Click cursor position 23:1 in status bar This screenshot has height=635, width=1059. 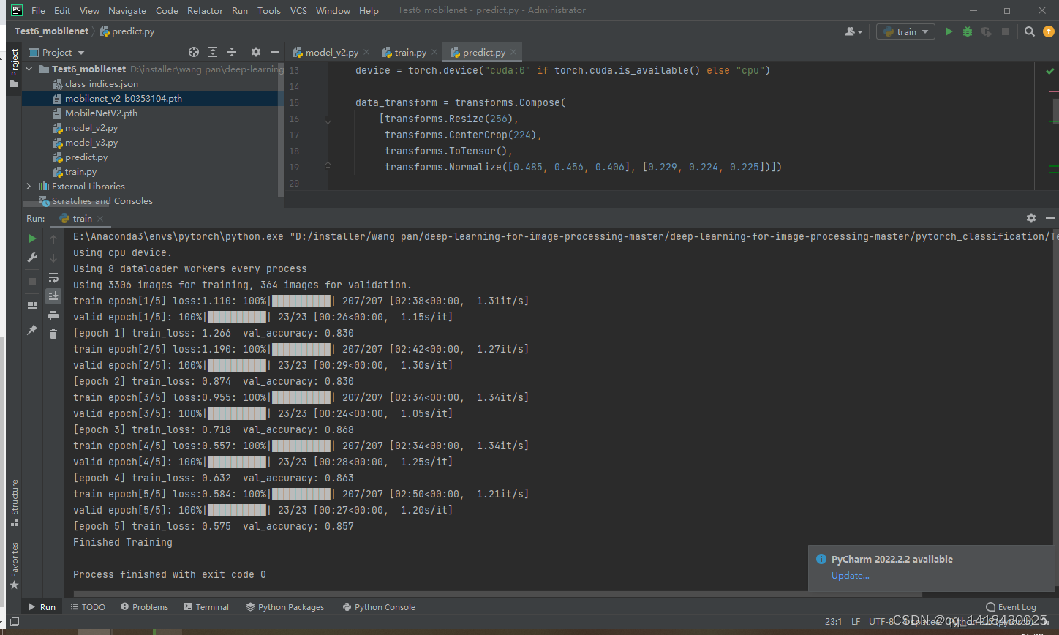833,622
